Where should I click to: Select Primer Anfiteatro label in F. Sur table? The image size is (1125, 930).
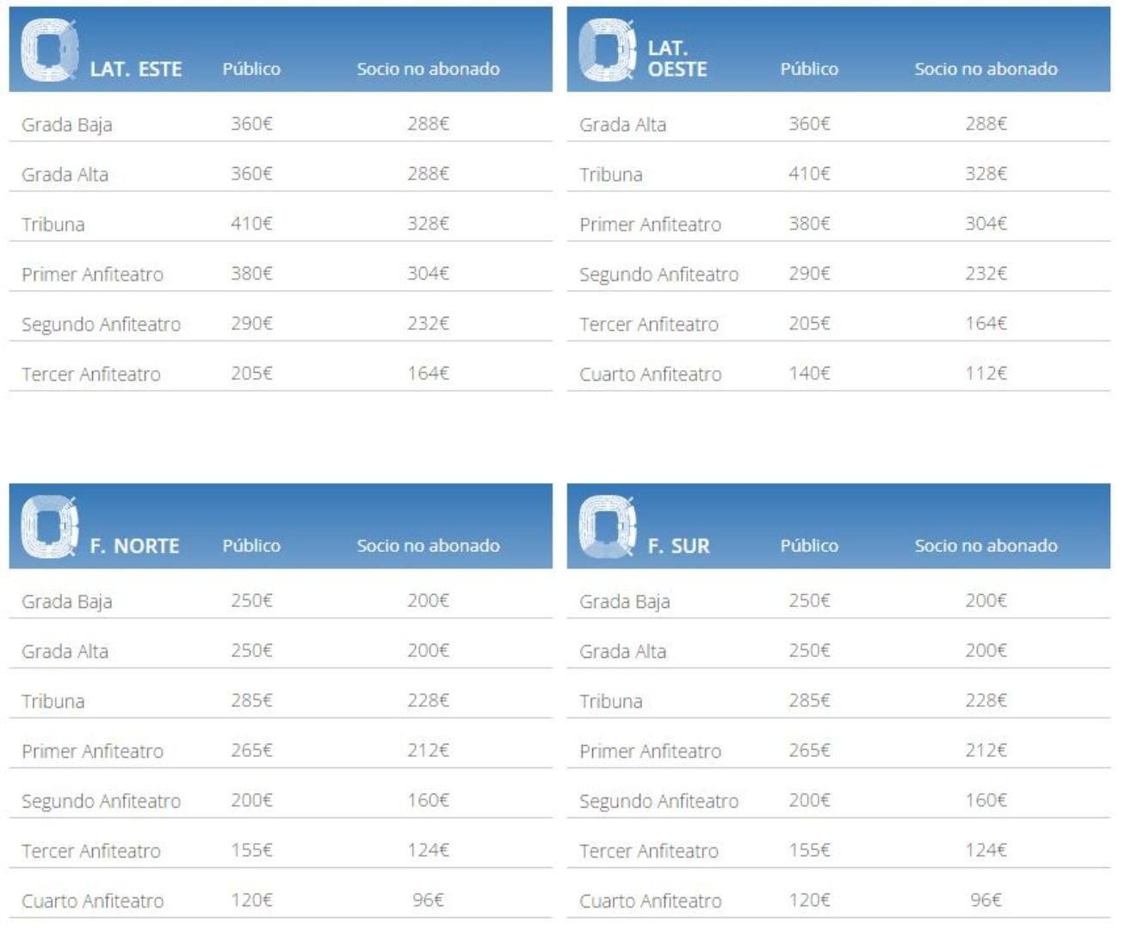(650, 752)
